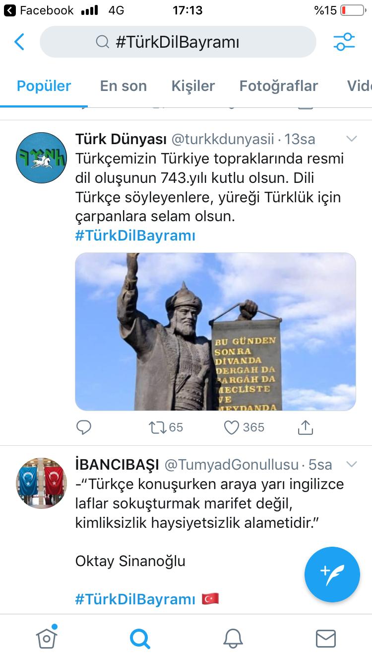Return to Facebook via status bar
The width and height of the screenshot is (372, 663).
click(39, 10)
